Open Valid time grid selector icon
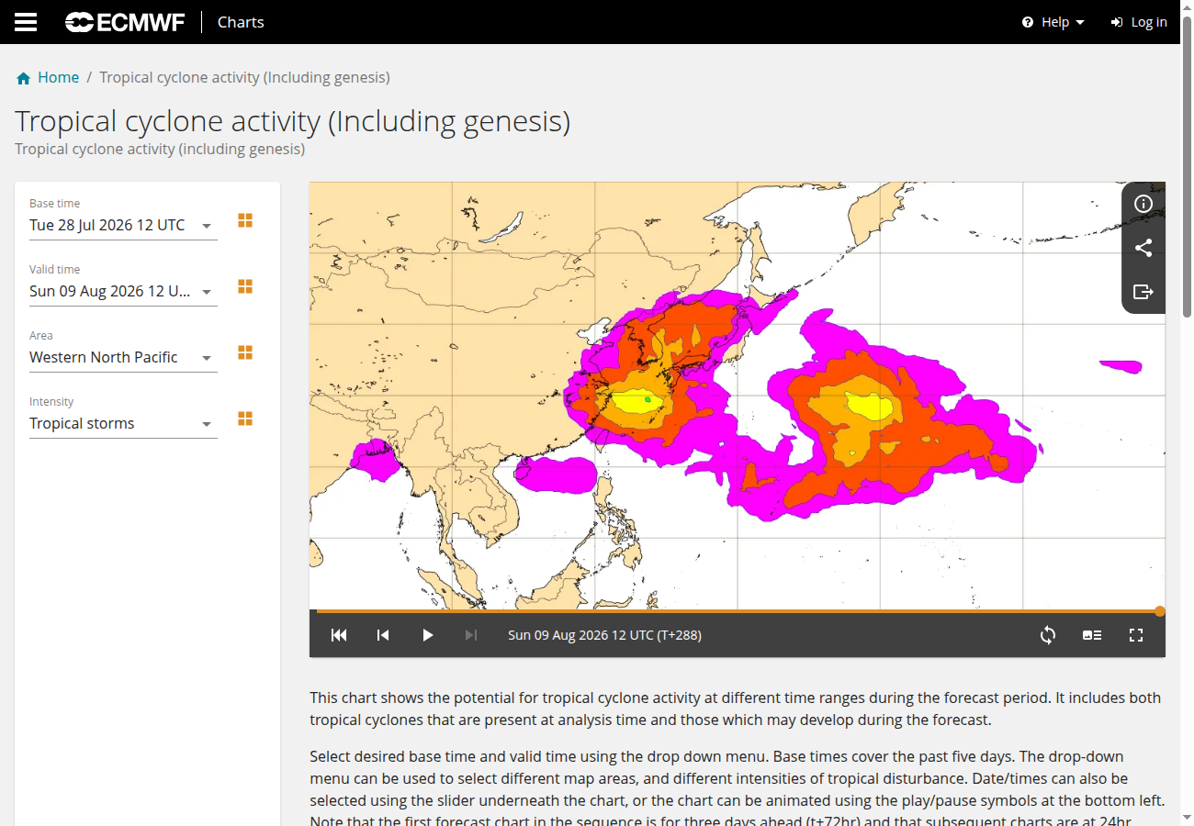This screenshot has width=1194, height=826. 245,286
